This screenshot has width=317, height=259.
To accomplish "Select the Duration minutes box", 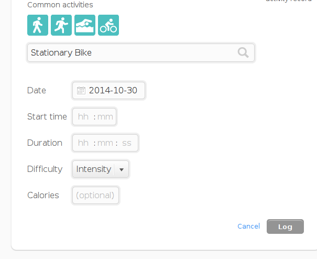I will [x=105, y=143].
